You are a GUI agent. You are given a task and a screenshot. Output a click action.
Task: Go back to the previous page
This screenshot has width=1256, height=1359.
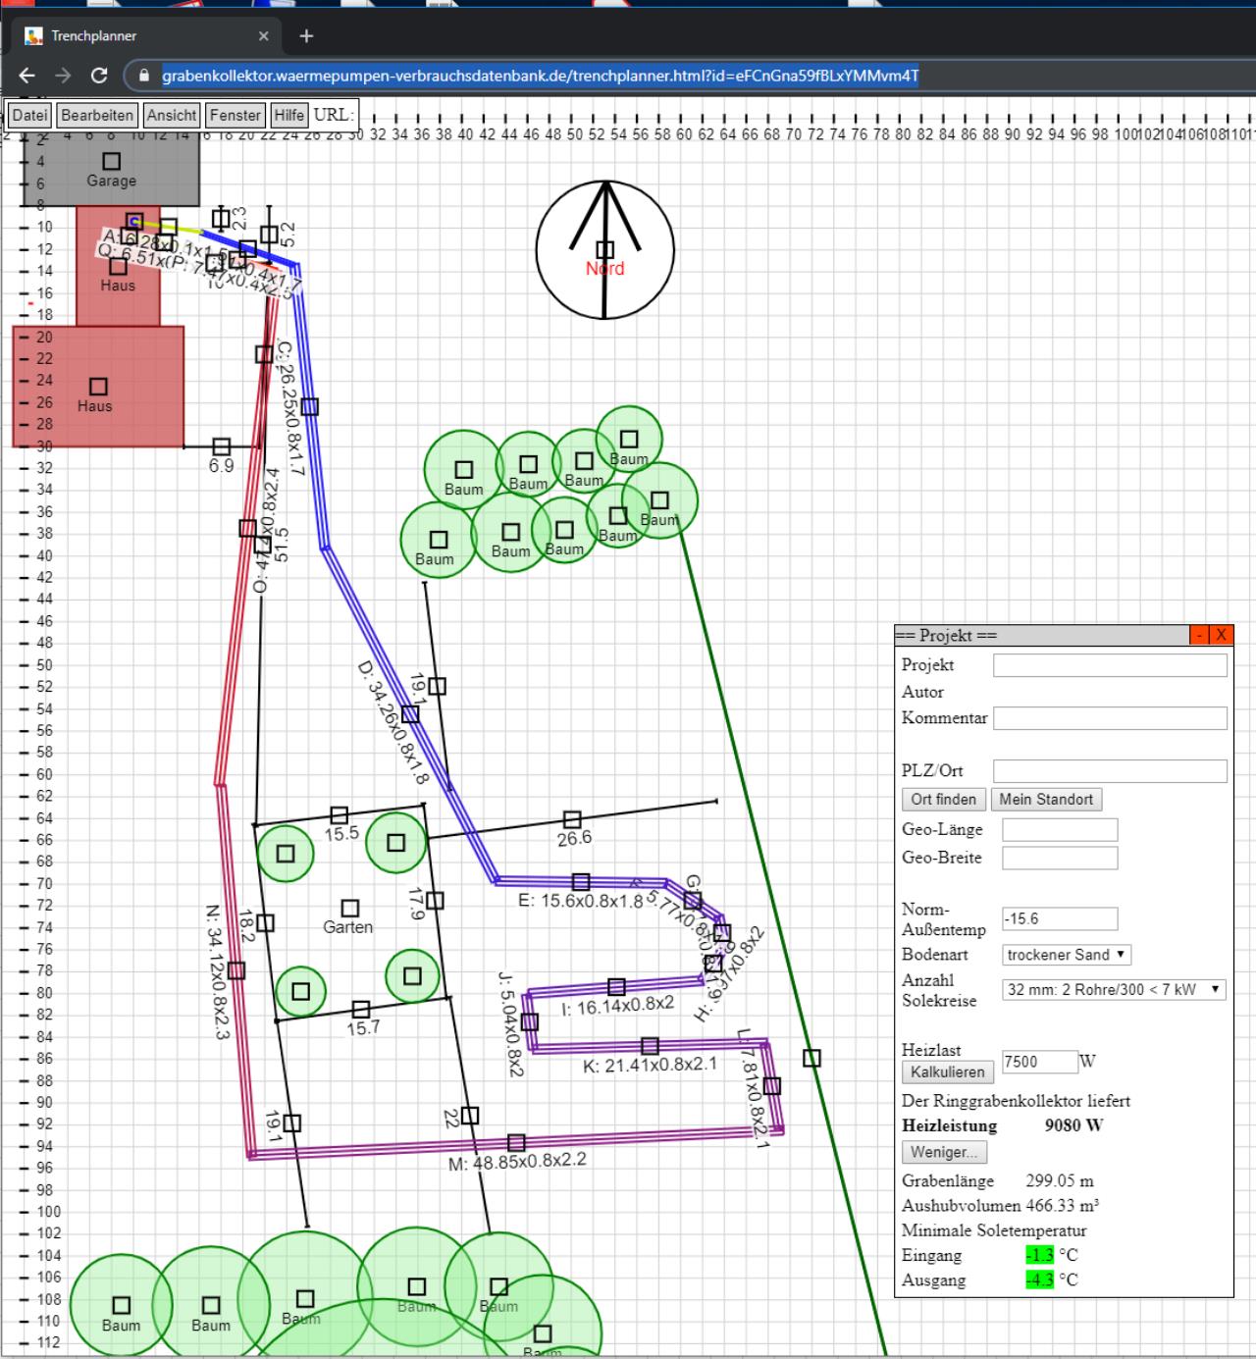pyautogui.click(x=26, y=76)
